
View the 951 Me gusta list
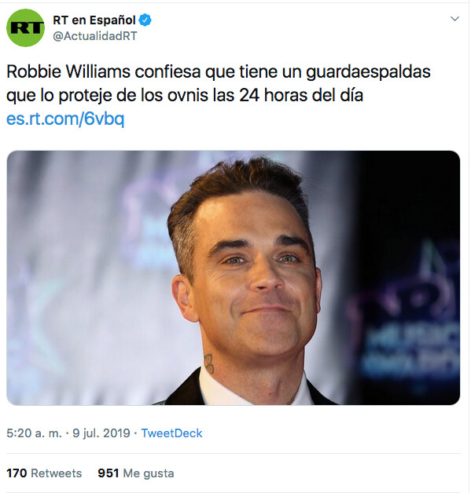click(136, 473)
